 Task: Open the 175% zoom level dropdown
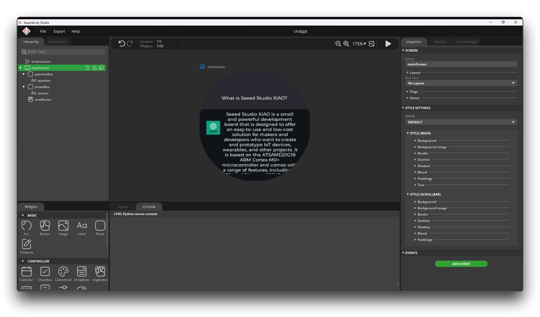click(359, 44)
